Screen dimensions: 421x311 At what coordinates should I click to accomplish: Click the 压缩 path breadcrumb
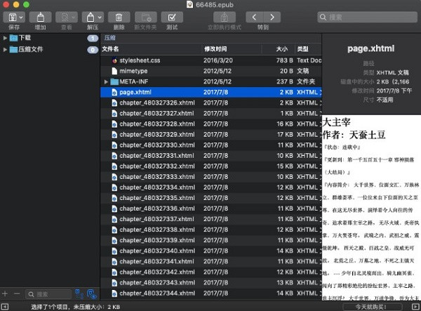(x=110, y=38)
